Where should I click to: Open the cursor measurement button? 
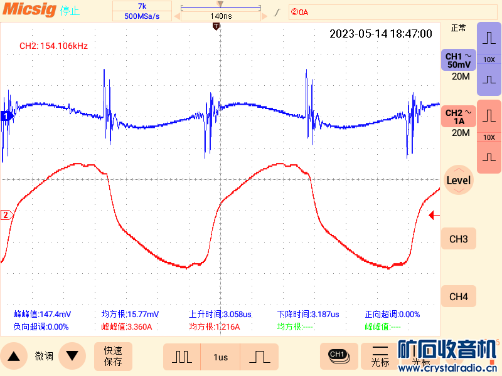pos(380,356)
